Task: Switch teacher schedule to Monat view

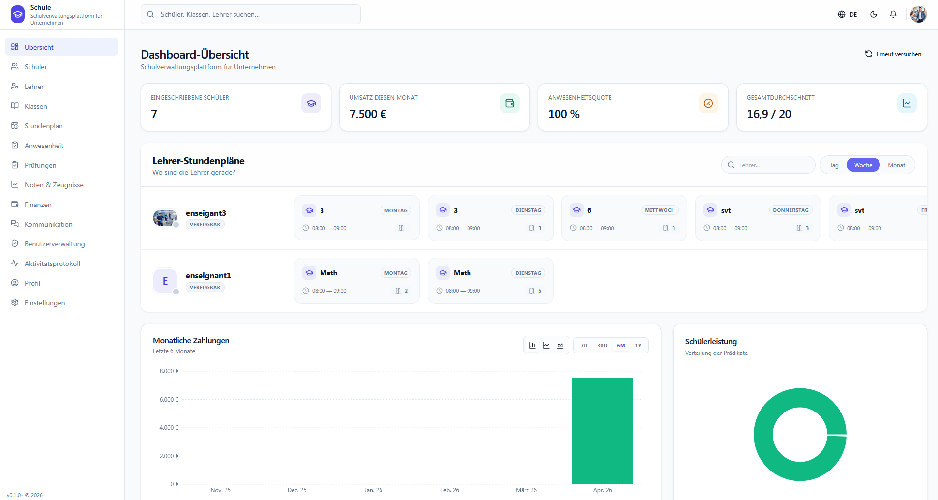Action: tap(896, 165)
